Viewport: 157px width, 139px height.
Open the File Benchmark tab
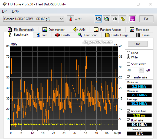pos(21,29)
